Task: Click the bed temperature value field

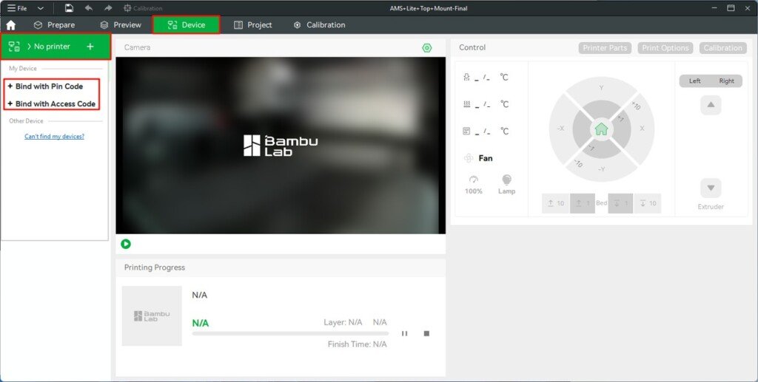Action: 483,105
